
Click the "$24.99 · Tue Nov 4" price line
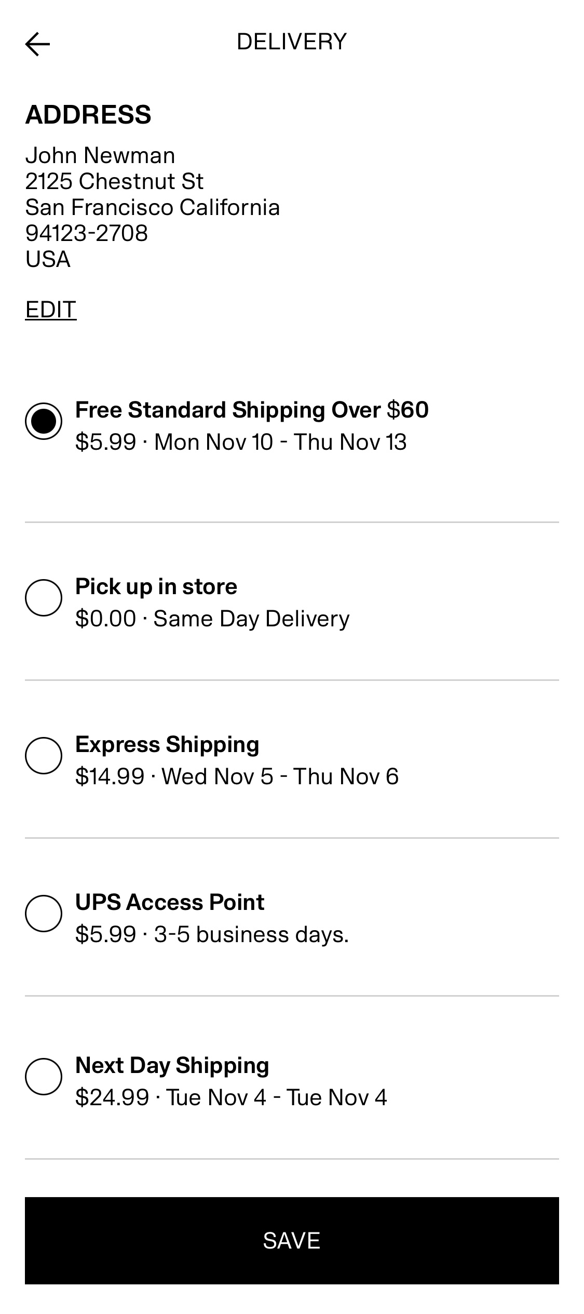pyautogui.click(x=231, y=1097)
